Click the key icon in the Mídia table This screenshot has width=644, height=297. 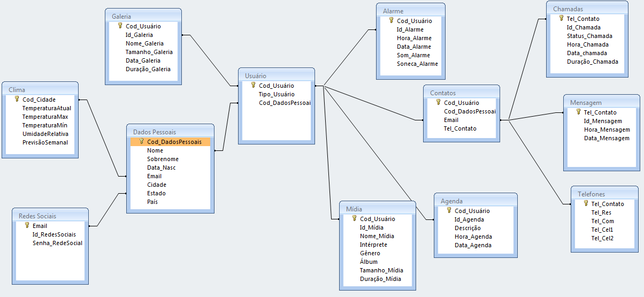pos(355,218)
